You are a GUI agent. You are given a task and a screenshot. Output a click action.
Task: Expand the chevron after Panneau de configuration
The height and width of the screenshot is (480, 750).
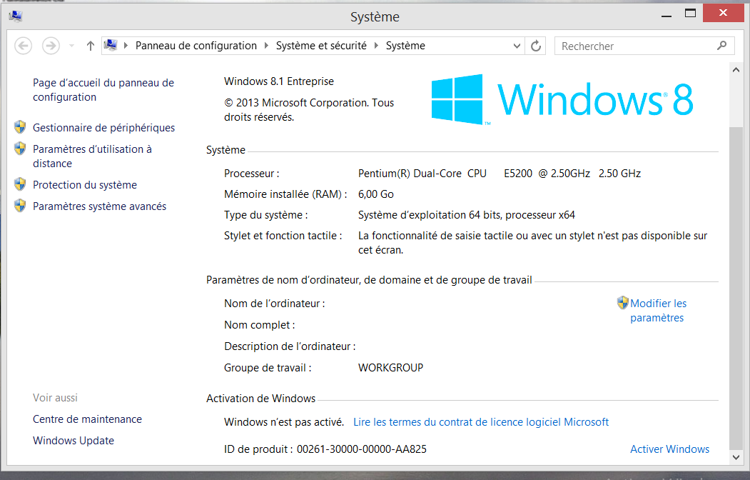266,46
